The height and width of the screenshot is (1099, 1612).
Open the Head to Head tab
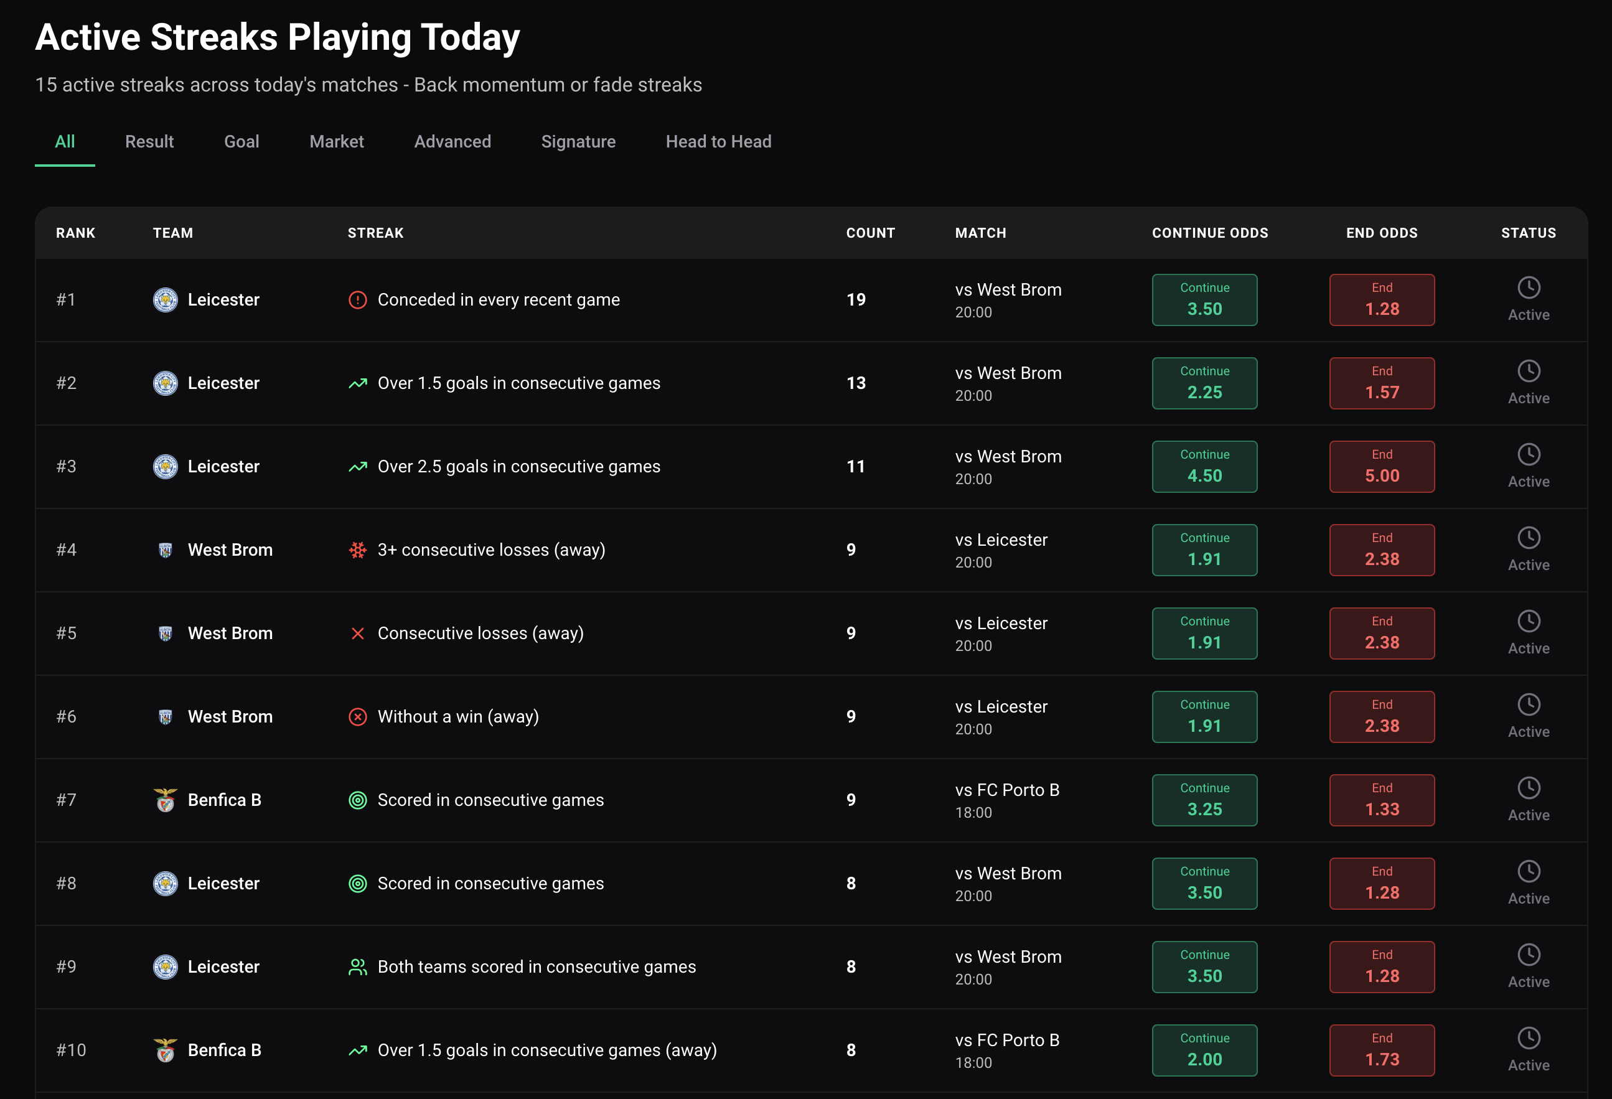point(719,141)
